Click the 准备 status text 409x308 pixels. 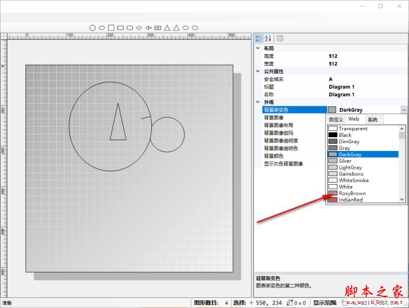pyautogui.click(x=7, y=303)
